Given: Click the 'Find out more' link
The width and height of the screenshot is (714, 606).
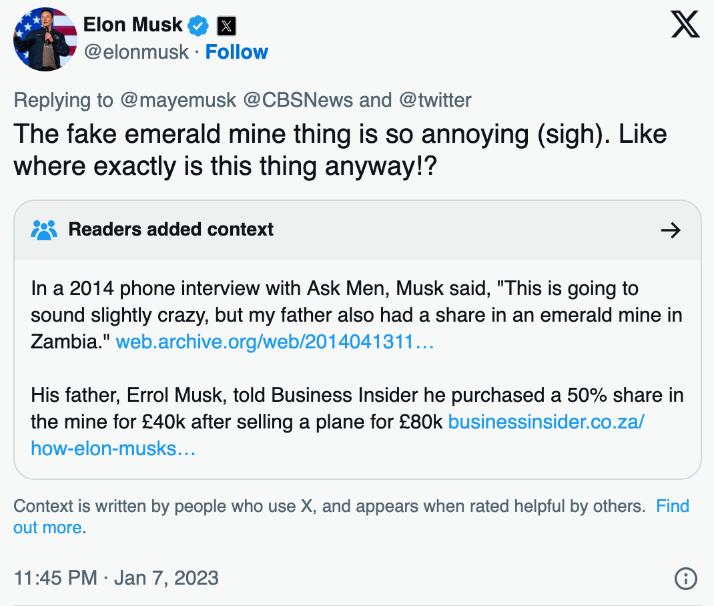Looking at the screenshot, I should click(x=351, y=517).
